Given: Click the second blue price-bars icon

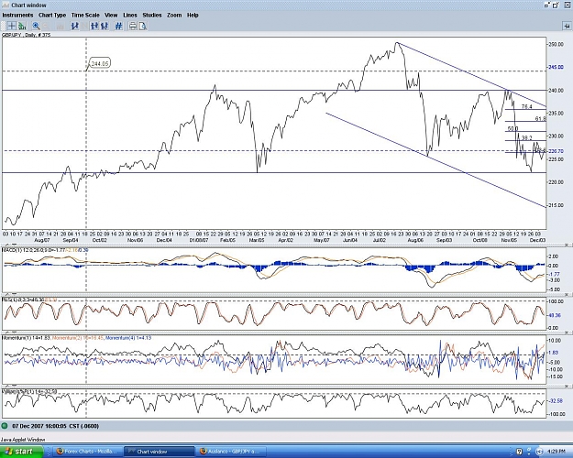Looking at the screenshot, I should click(94, 26).
